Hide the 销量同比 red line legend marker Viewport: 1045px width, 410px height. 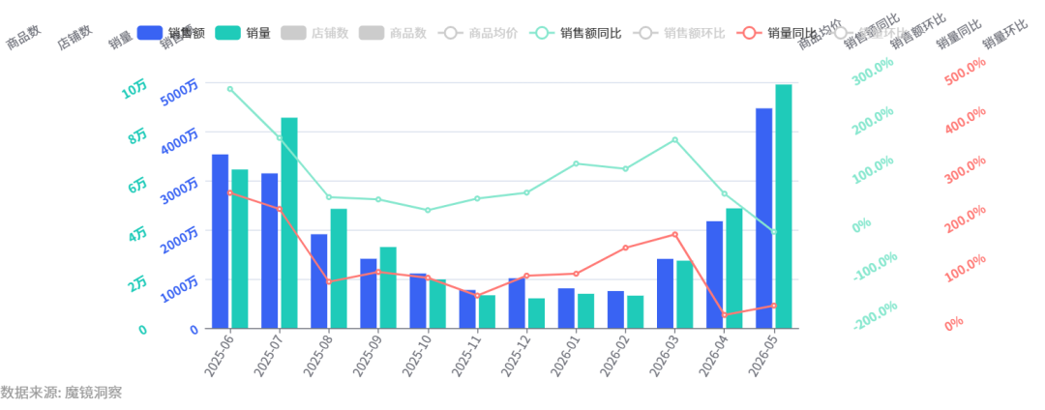750,32
